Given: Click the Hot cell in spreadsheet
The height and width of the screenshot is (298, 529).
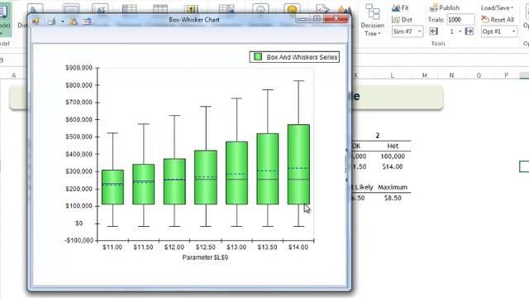Looking at the screenshot, I should click(393, 146).
